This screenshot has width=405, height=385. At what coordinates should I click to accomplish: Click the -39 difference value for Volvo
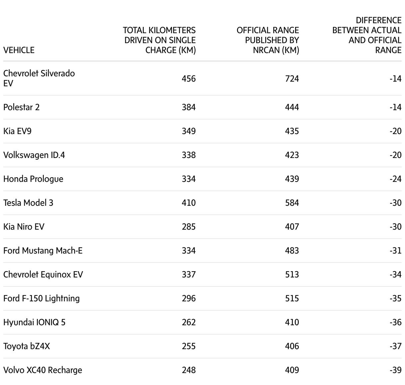point(395,370)
